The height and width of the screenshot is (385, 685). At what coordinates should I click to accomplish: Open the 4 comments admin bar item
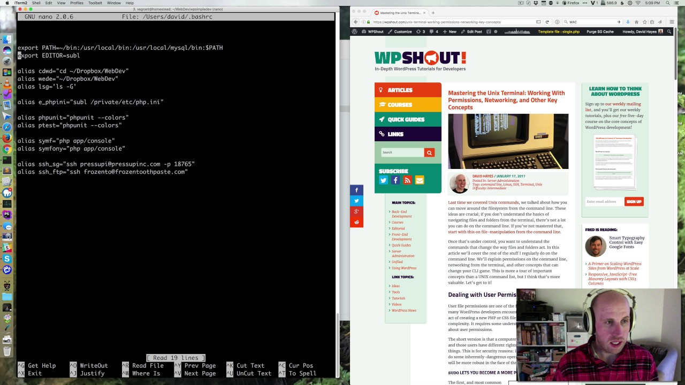[434, 32]
